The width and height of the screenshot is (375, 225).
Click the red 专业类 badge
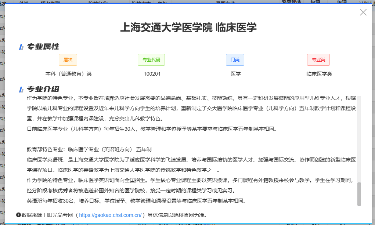pos(318,59)
